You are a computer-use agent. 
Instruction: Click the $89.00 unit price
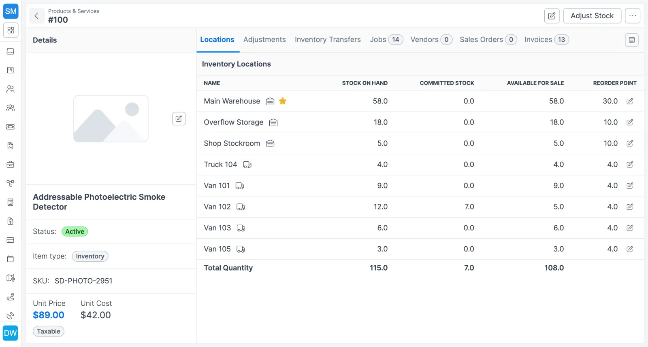49,315
